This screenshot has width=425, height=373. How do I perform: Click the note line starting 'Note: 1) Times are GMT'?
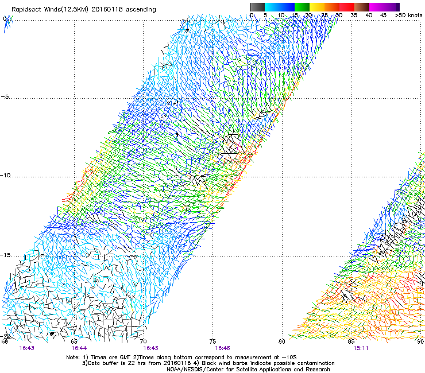[x=181, y=358]
